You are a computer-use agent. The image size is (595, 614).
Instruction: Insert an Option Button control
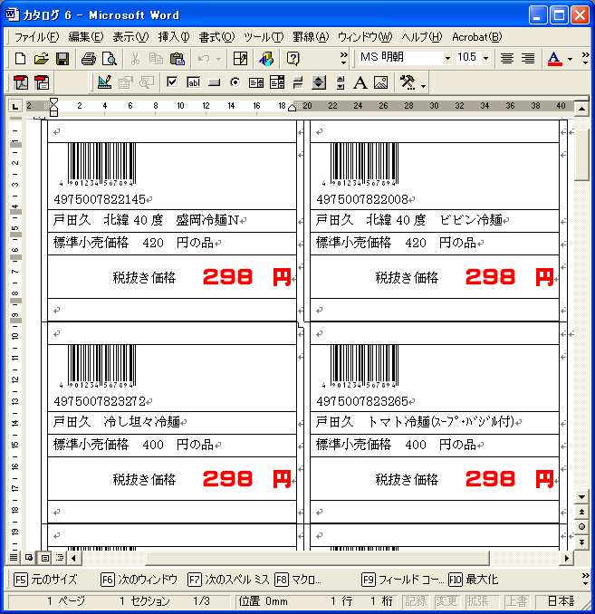(235, 82)
